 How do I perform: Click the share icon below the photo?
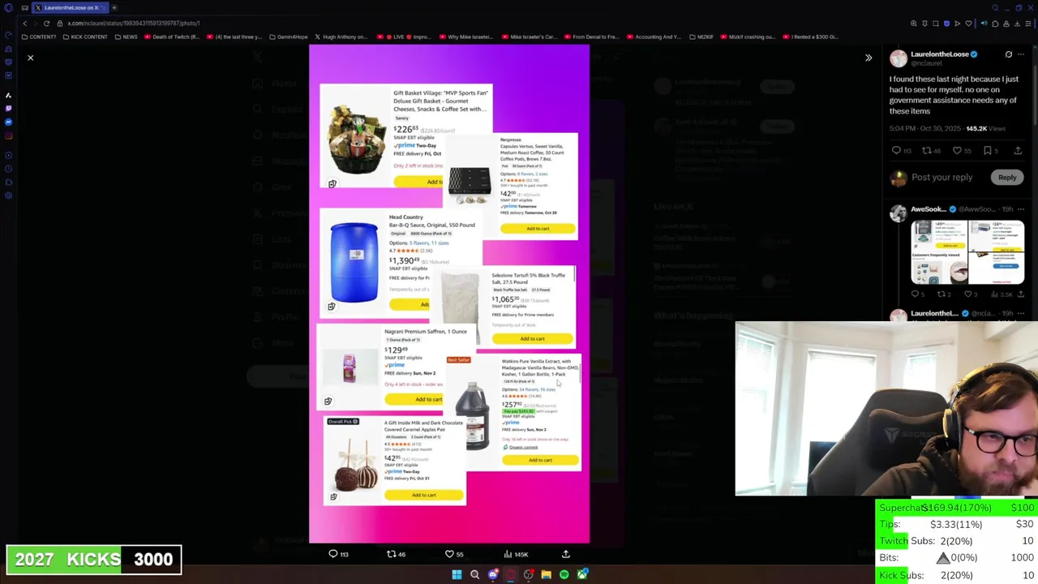pos(566,554)
